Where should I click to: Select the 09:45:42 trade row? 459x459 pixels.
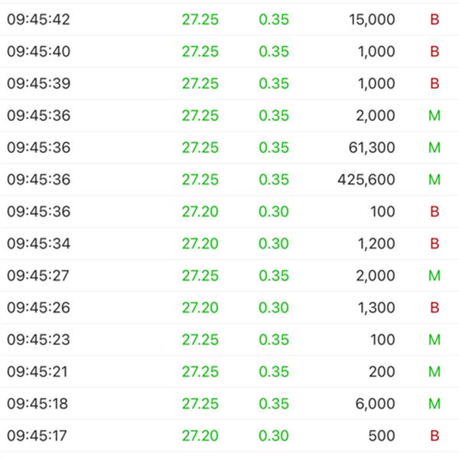[229, 20]
